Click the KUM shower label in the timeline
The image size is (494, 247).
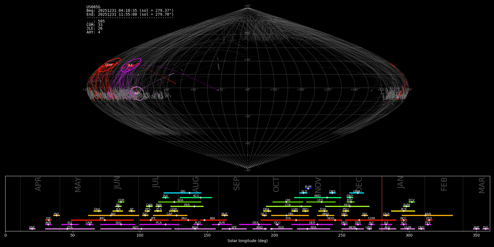(308, 187)
